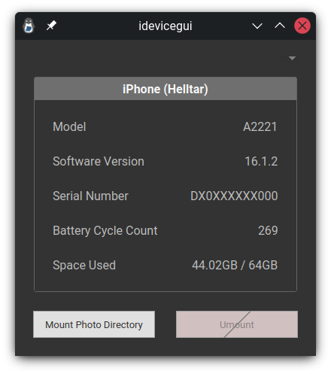331x374 pixels.
Task: Click the Battery Cycle Count label
Action: (105, 231)
